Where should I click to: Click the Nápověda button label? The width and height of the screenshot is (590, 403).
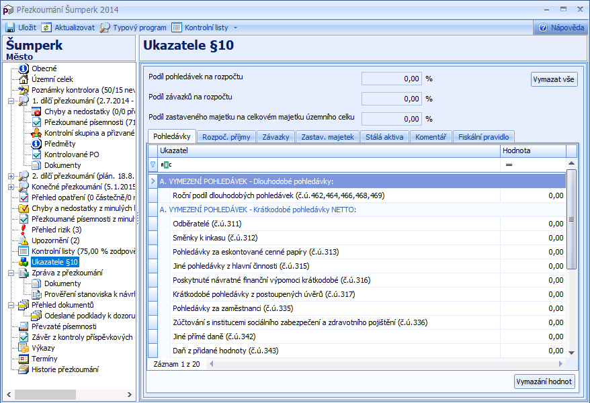567,28
